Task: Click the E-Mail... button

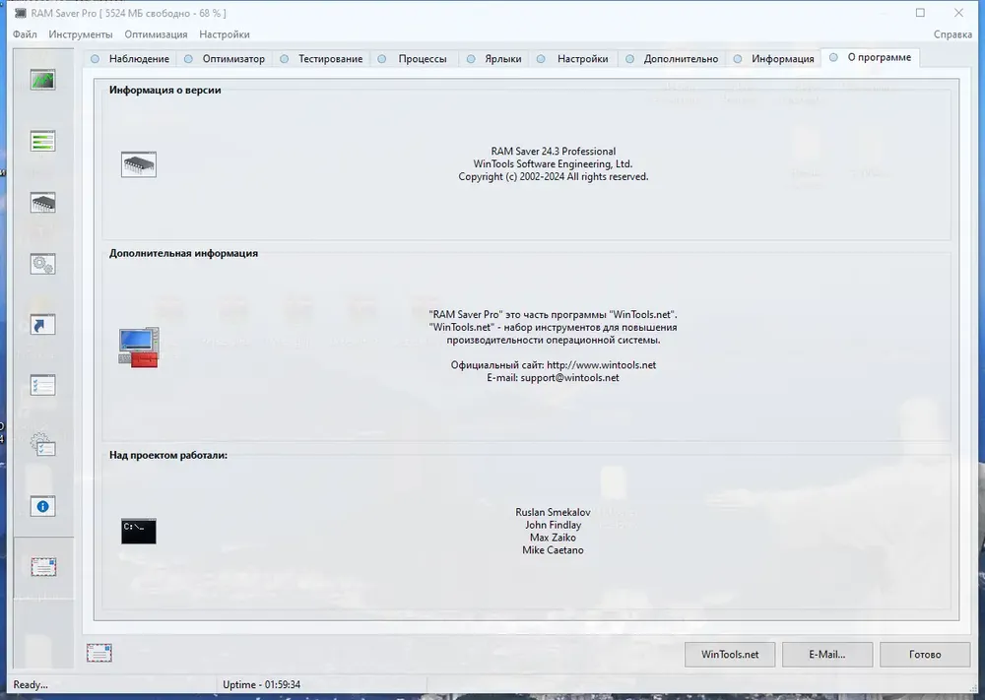Action: point(826,654)
